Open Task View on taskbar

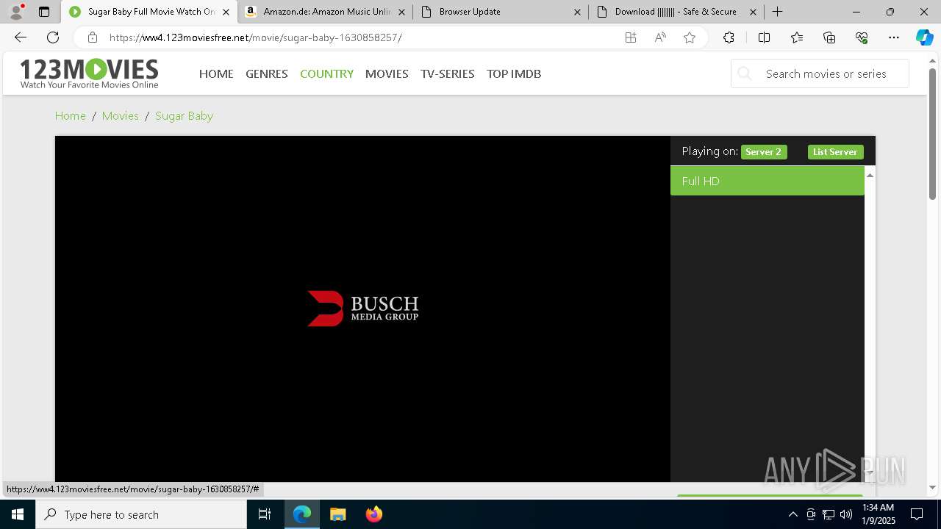pos(265,514)
